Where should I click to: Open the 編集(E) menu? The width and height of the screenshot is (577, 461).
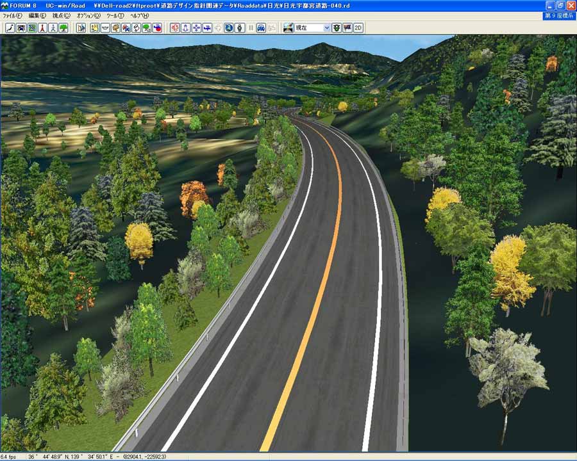pyautogui.click(x=37, y=16)
